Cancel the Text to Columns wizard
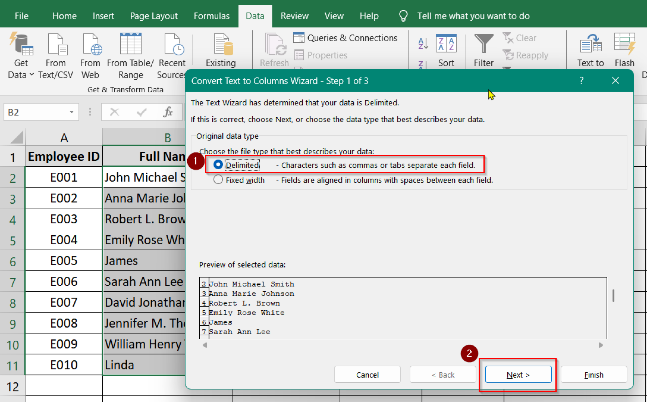647x402 pixels. tap(367, 374)
